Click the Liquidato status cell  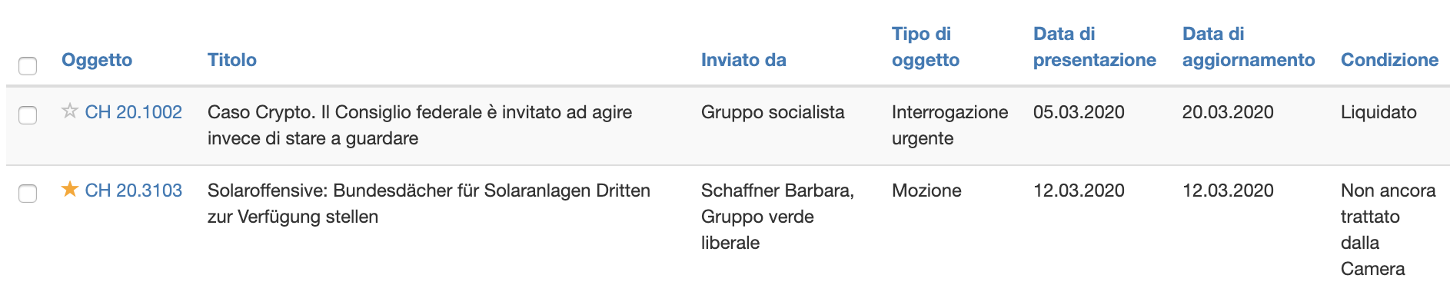tap(1378, 112)
